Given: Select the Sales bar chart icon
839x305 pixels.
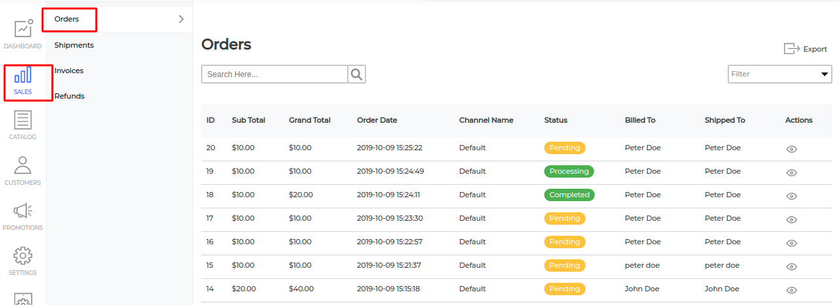Looking at the screenshot, I should click(x=23, y=75).
